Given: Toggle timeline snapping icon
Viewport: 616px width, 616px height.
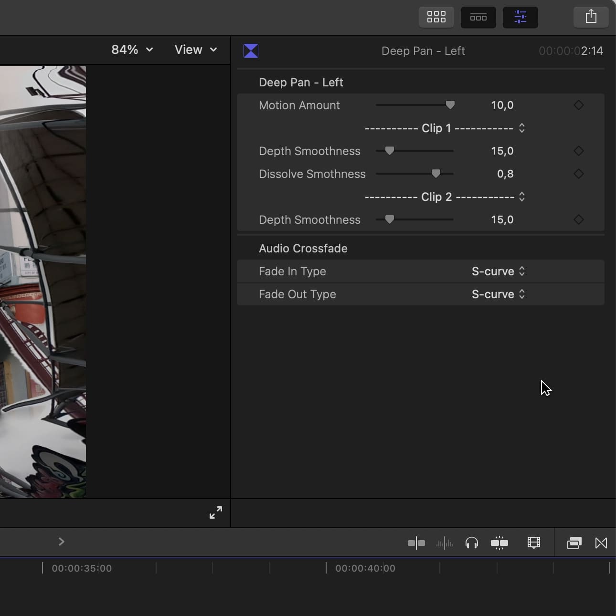Looking at the screenshot, I should point(499,543).
